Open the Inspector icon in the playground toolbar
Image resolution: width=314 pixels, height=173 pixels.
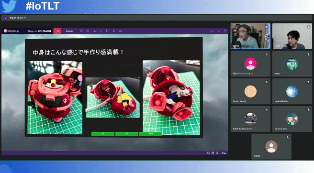[94, 31]
